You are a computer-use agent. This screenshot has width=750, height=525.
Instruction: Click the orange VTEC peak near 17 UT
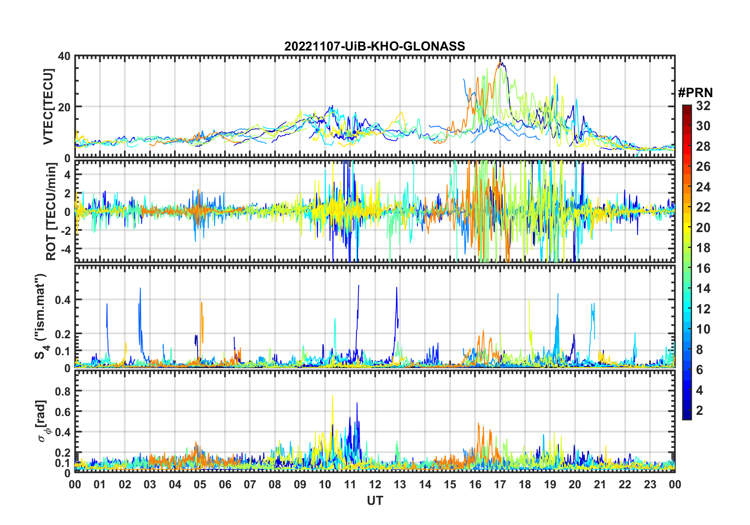pyautogui.click(x=499, y=63)
